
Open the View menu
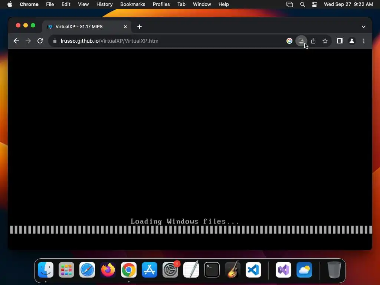83,4
